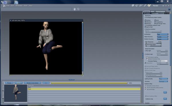The image size is (172, 106).
Task: Click the button right of Irradiance map label
Action: tap(165, 99)
